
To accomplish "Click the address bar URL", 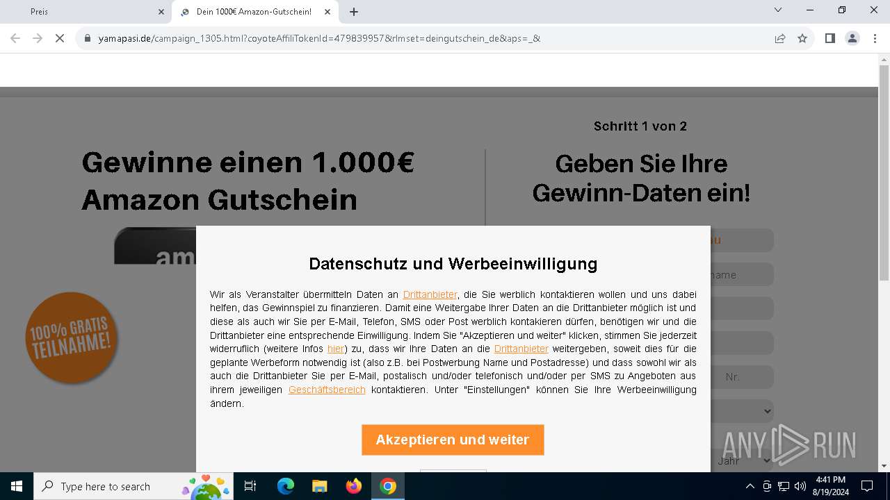I will (x=319, y=38).
